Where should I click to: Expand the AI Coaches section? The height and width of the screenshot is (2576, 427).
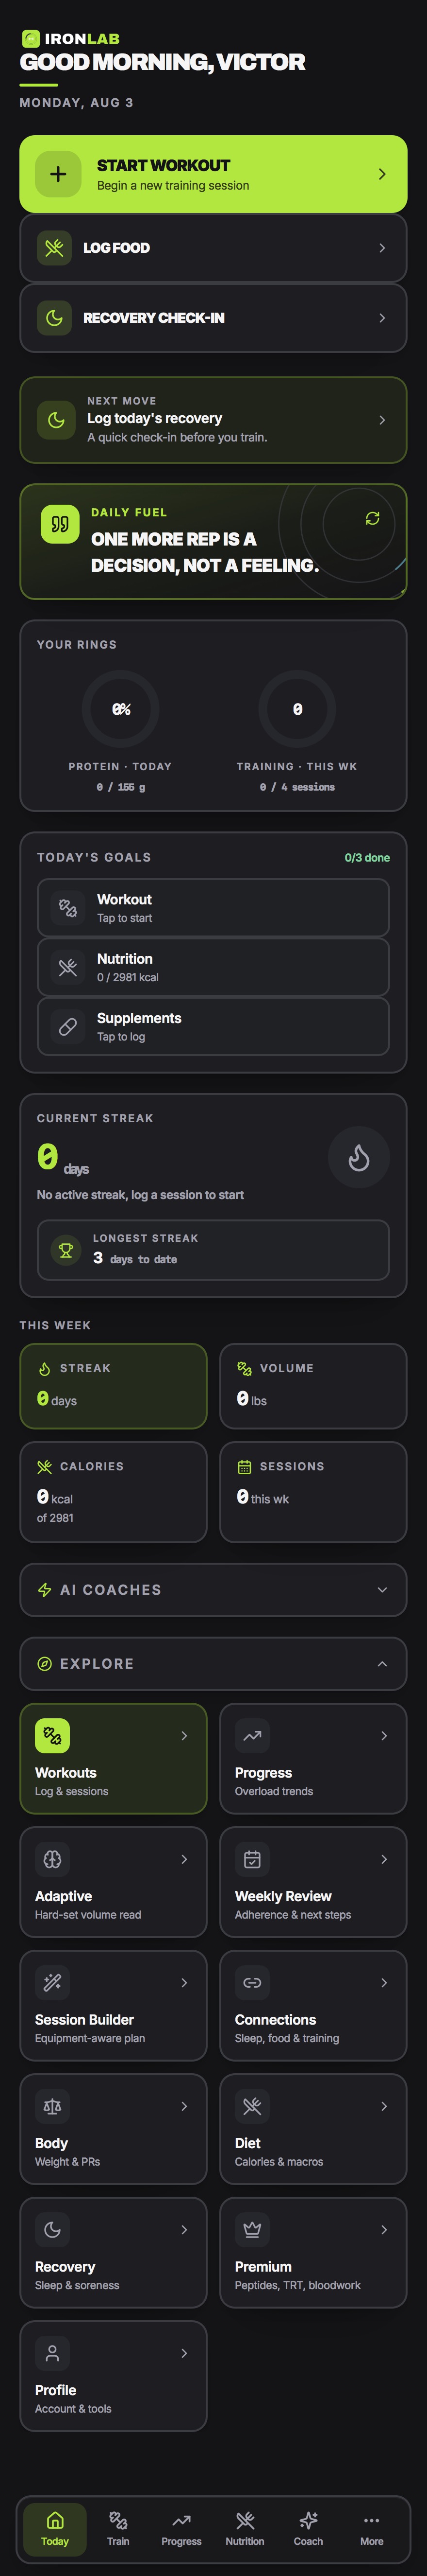[213, 1590]
